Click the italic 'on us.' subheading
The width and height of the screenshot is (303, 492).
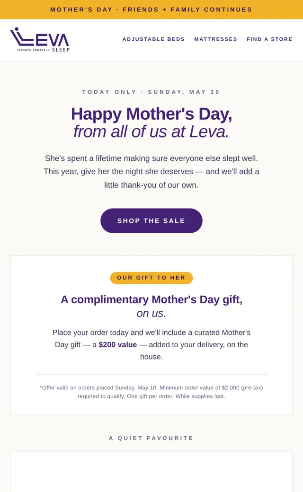tap(151, 314)
